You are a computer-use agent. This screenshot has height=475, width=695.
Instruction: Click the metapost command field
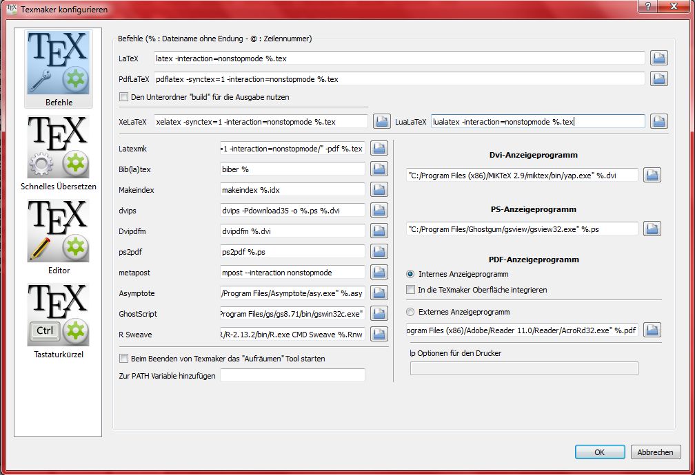coord(292,272)
